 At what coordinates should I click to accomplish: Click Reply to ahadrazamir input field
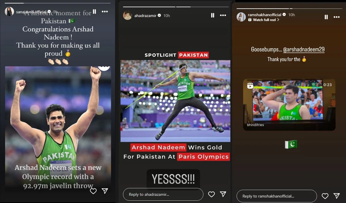(x=163, y=194)
